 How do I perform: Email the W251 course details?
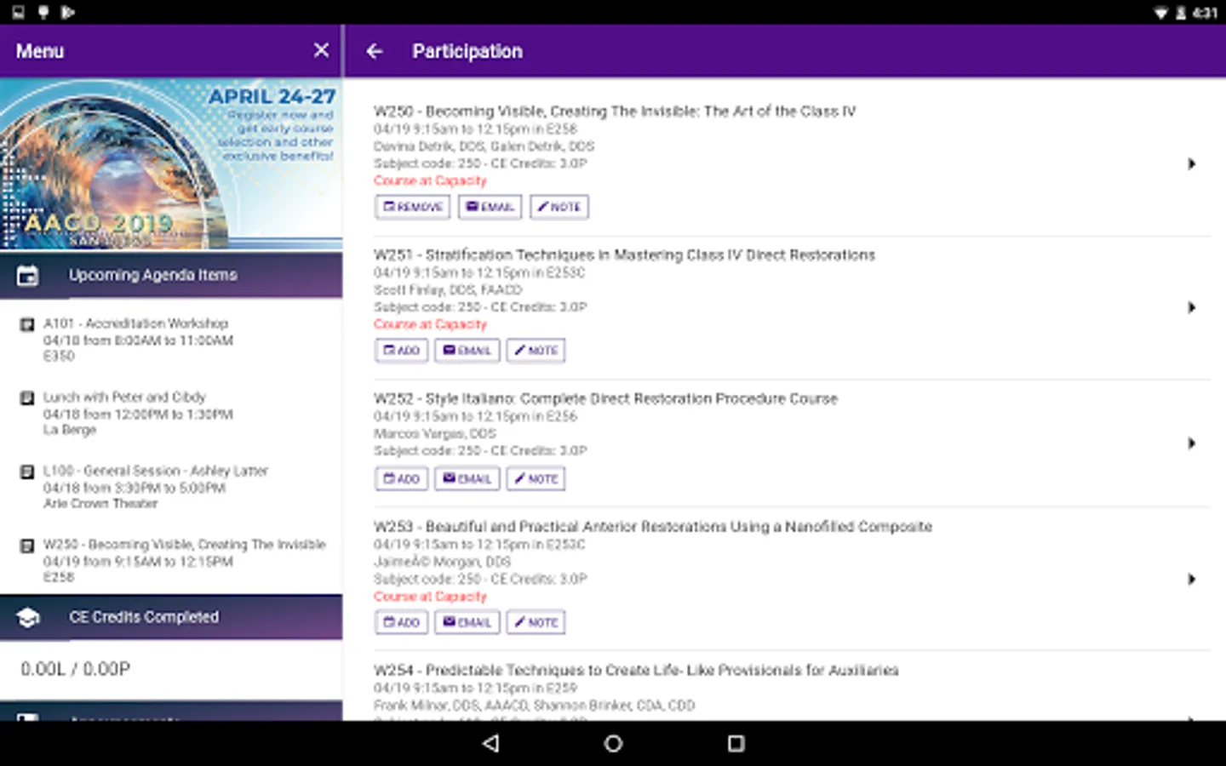coord(467,351)
